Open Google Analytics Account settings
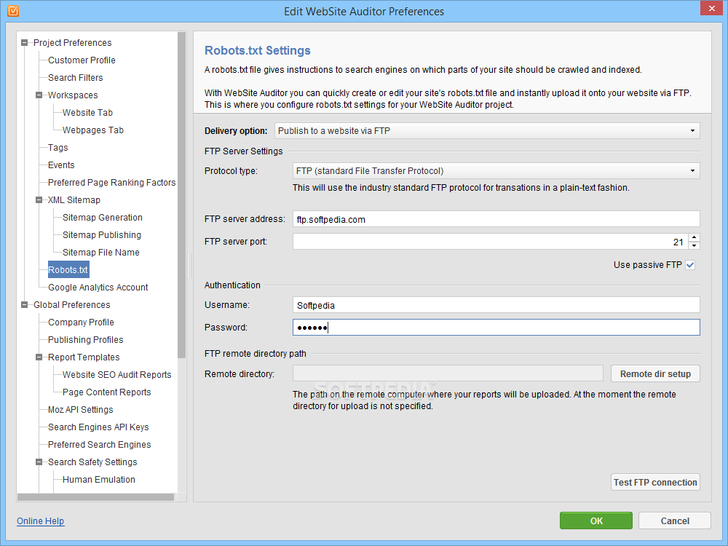The height and width of the screenshot is (546, 728). pos(98,288)
